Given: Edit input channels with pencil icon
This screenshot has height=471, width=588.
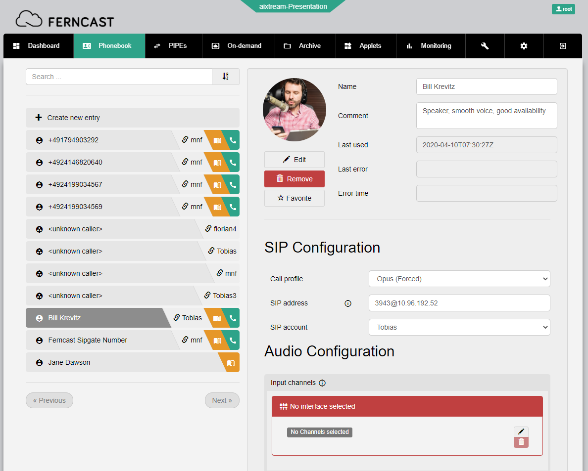Looking at the screenshot, I should 521,432.
